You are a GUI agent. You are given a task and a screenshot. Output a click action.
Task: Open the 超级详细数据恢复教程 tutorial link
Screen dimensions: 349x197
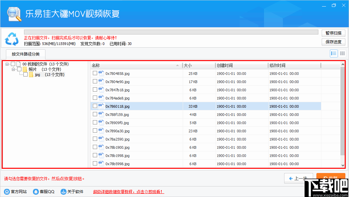coord(128,191)
